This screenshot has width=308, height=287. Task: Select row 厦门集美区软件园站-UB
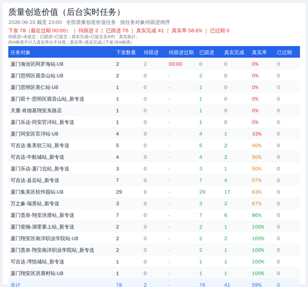coord(154,192)
